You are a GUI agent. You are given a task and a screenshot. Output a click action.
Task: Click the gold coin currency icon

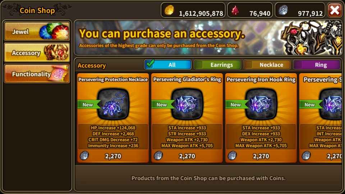point(169,10)
